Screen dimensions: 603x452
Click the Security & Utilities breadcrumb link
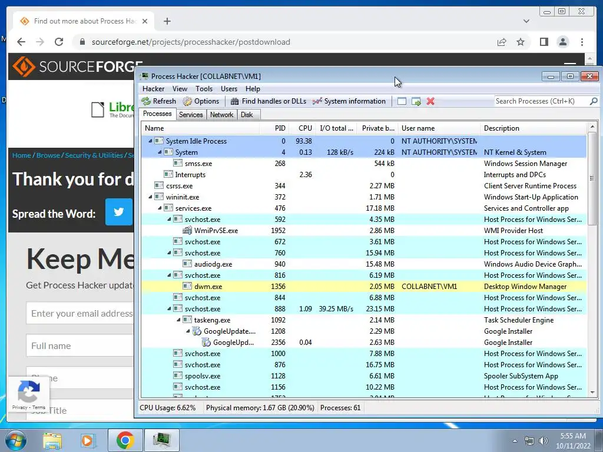click(x=94, y=155)
